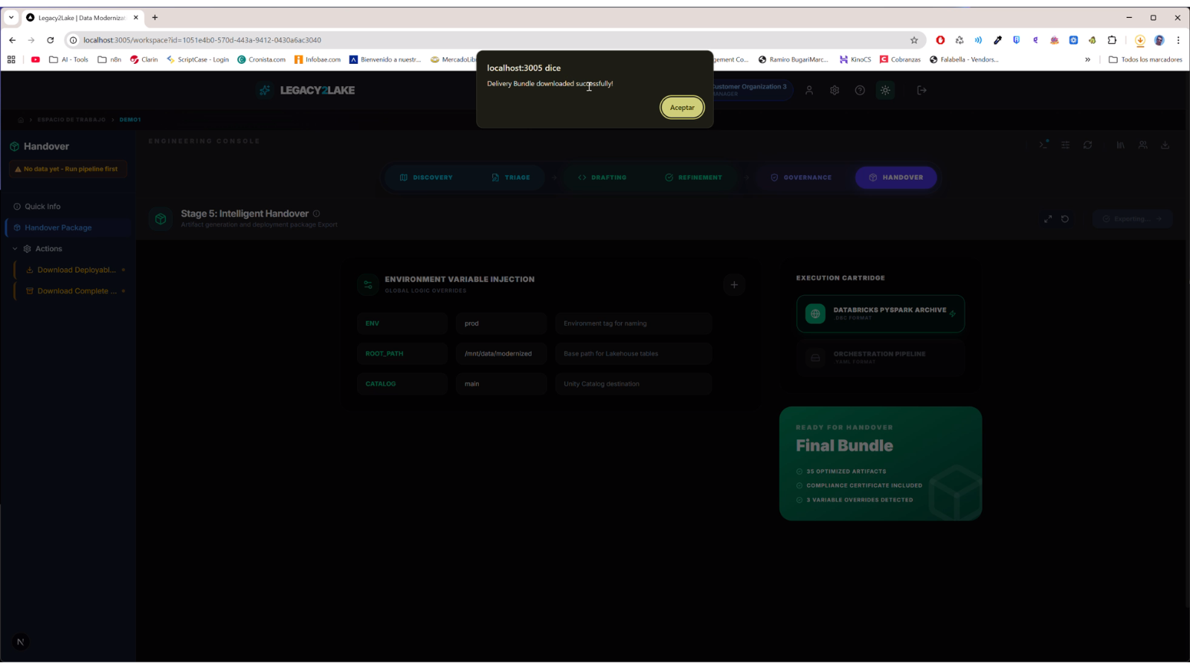1190x669 pixels.
Task: Open the browser tab search dropdown
Action: coord(11,17)
